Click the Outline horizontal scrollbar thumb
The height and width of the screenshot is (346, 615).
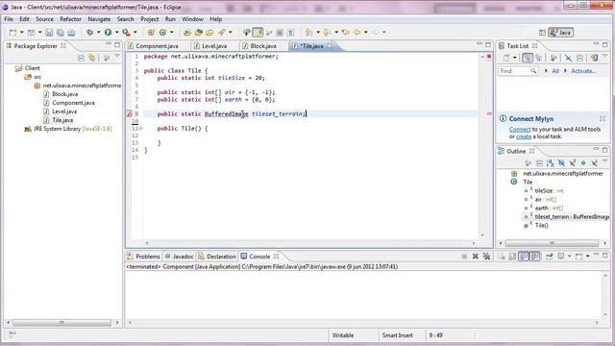[552, 243]
